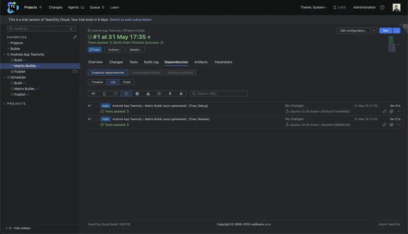Switch to the Artifacts tab
Image resolution: width=408 pixels, height=234 pixels.
(201, 62)
